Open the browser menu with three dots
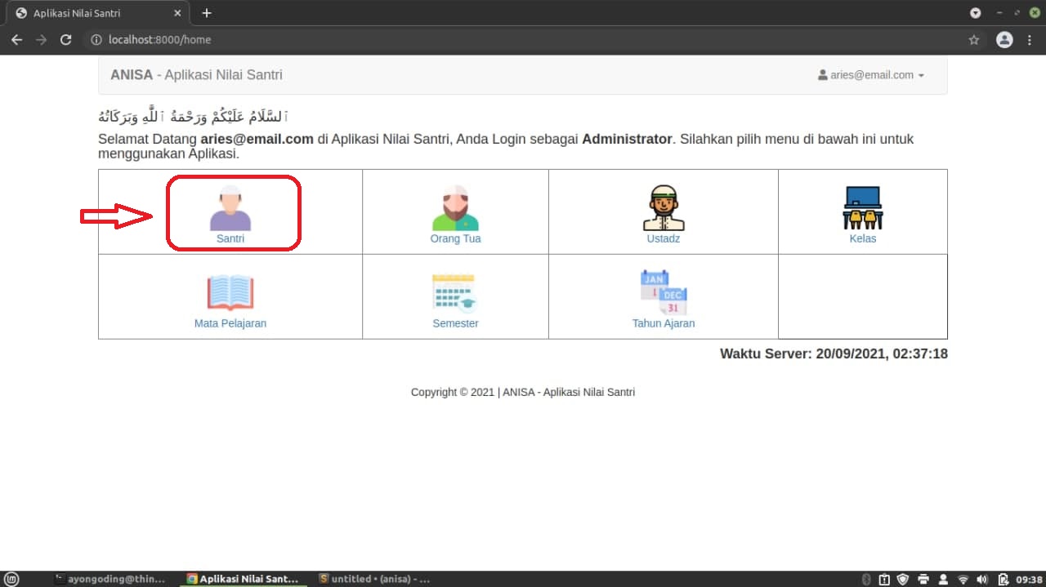The height and width of the screenshot is (587, 1046). click(1029, 39)
